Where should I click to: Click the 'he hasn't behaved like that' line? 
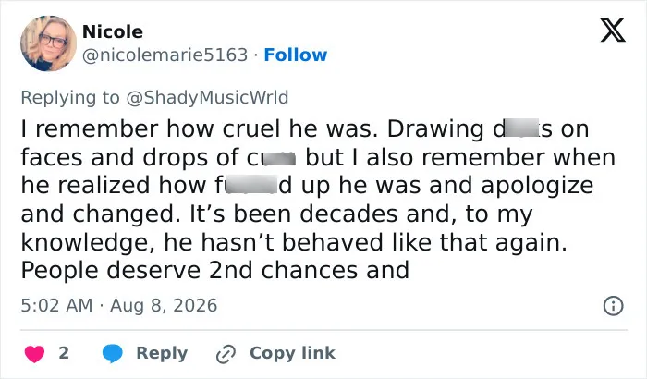(x=294, y=242)
